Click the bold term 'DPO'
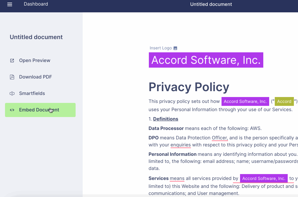This screenshot has height=197, width=298. coord(154,138)
